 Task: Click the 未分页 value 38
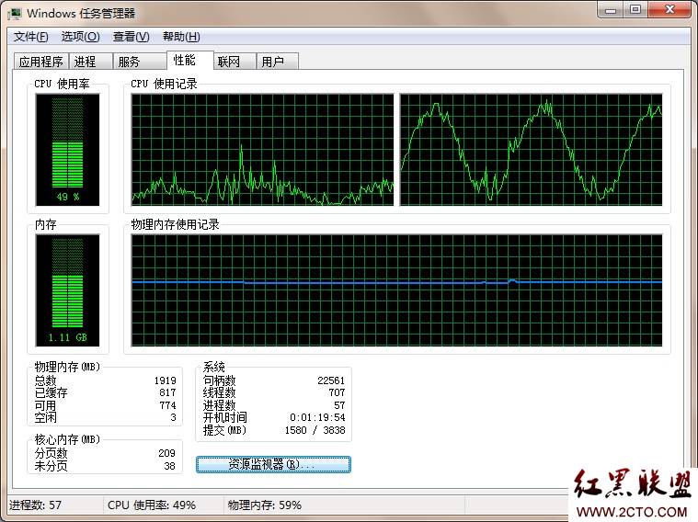pos(169,466)
